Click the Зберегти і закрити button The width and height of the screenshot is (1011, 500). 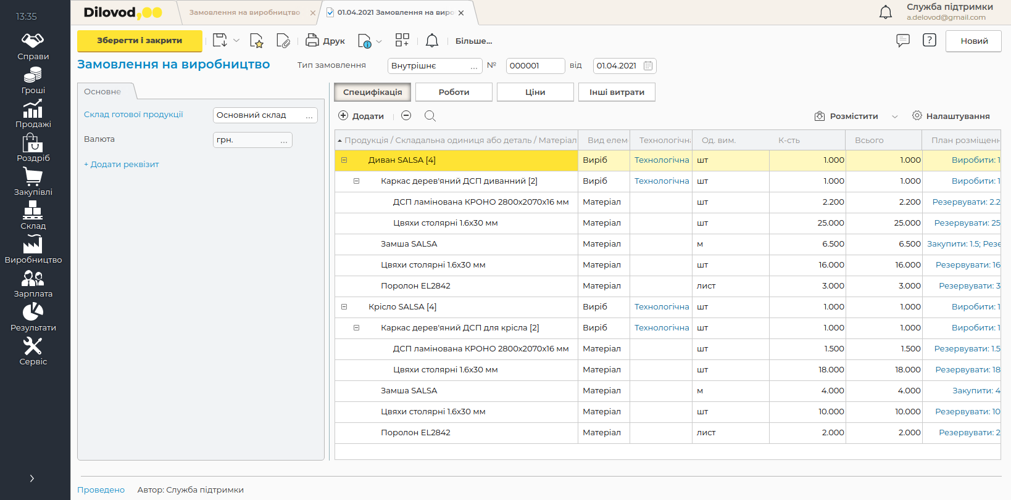coord(139,41)
